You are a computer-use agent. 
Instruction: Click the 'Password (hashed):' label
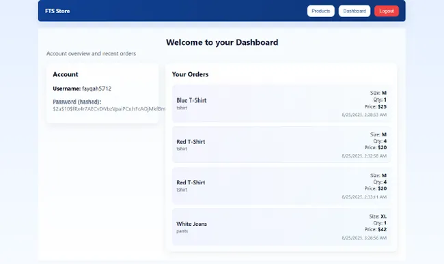point(77,102)
